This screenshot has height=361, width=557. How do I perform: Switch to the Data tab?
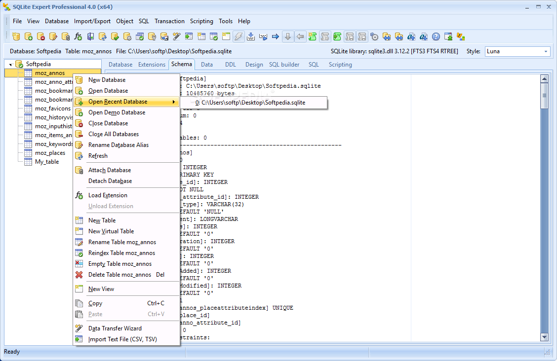(207, 65)
